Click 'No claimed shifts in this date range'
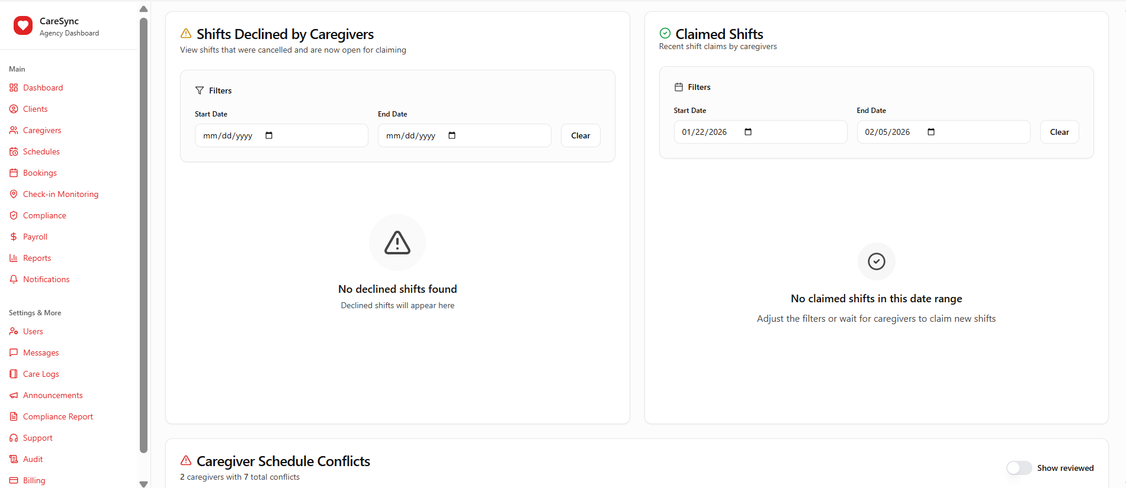The height and width of the screenshot is (488, 1126). 876,298
